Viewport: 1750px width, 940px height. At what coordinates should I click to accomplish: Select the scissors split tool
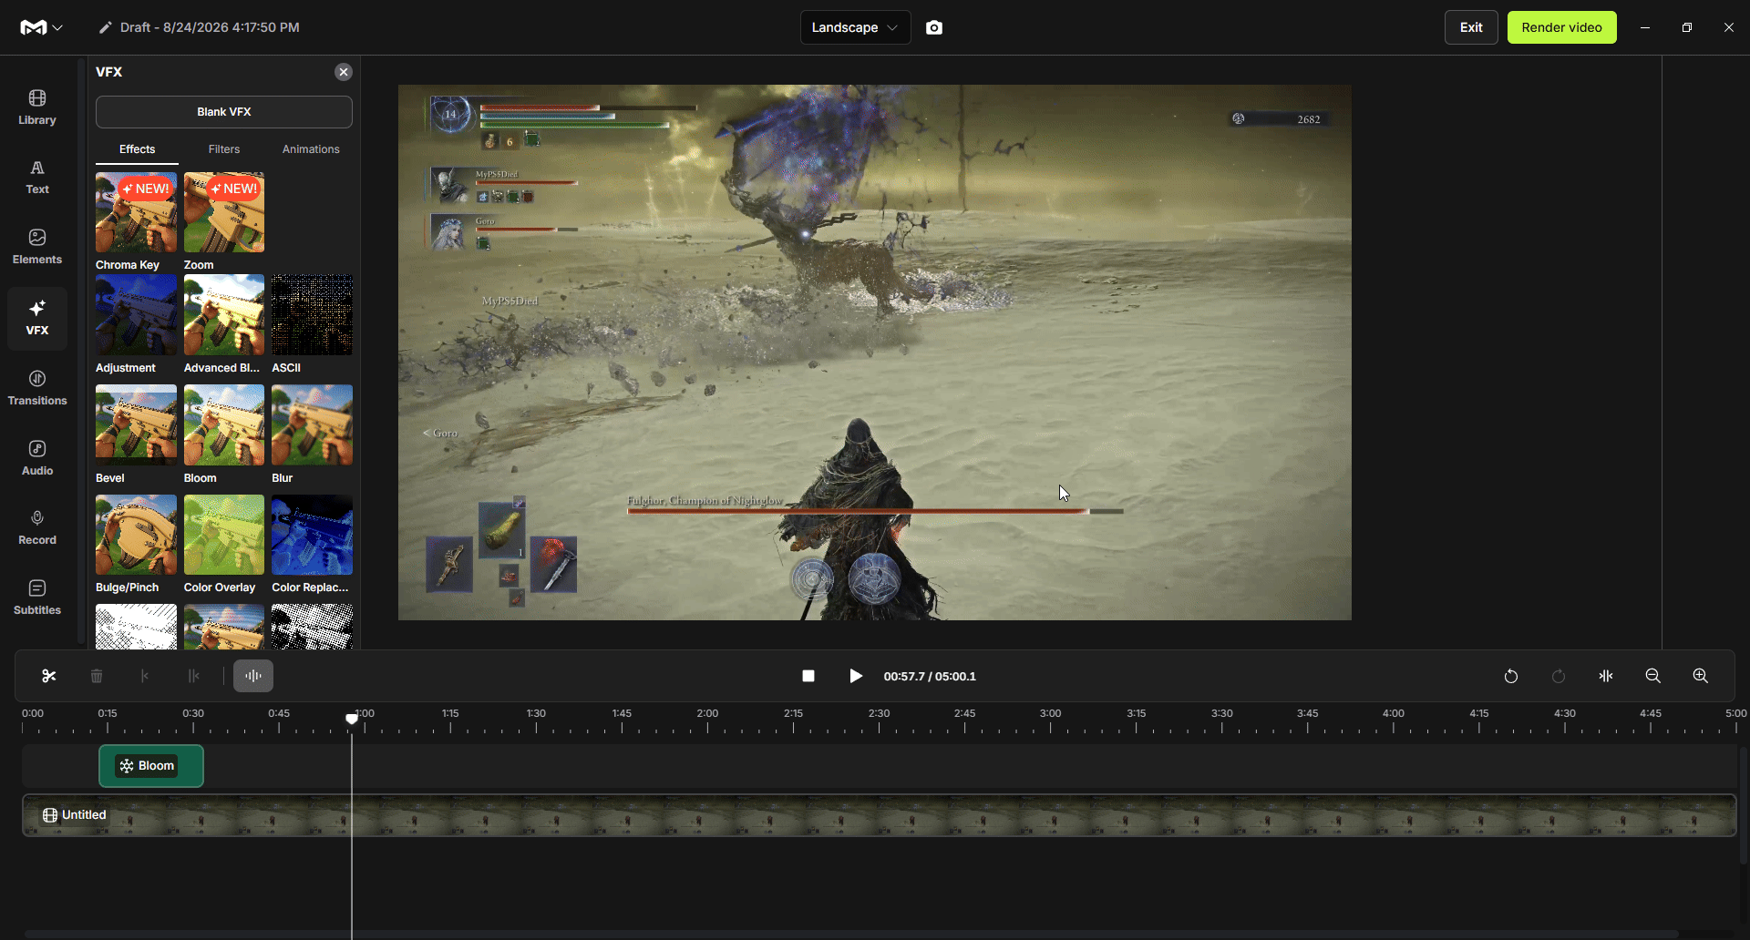coord(49,676)
